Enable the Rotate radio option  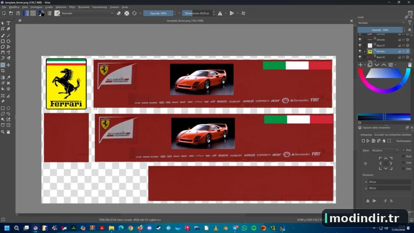(x=403, y=156)
